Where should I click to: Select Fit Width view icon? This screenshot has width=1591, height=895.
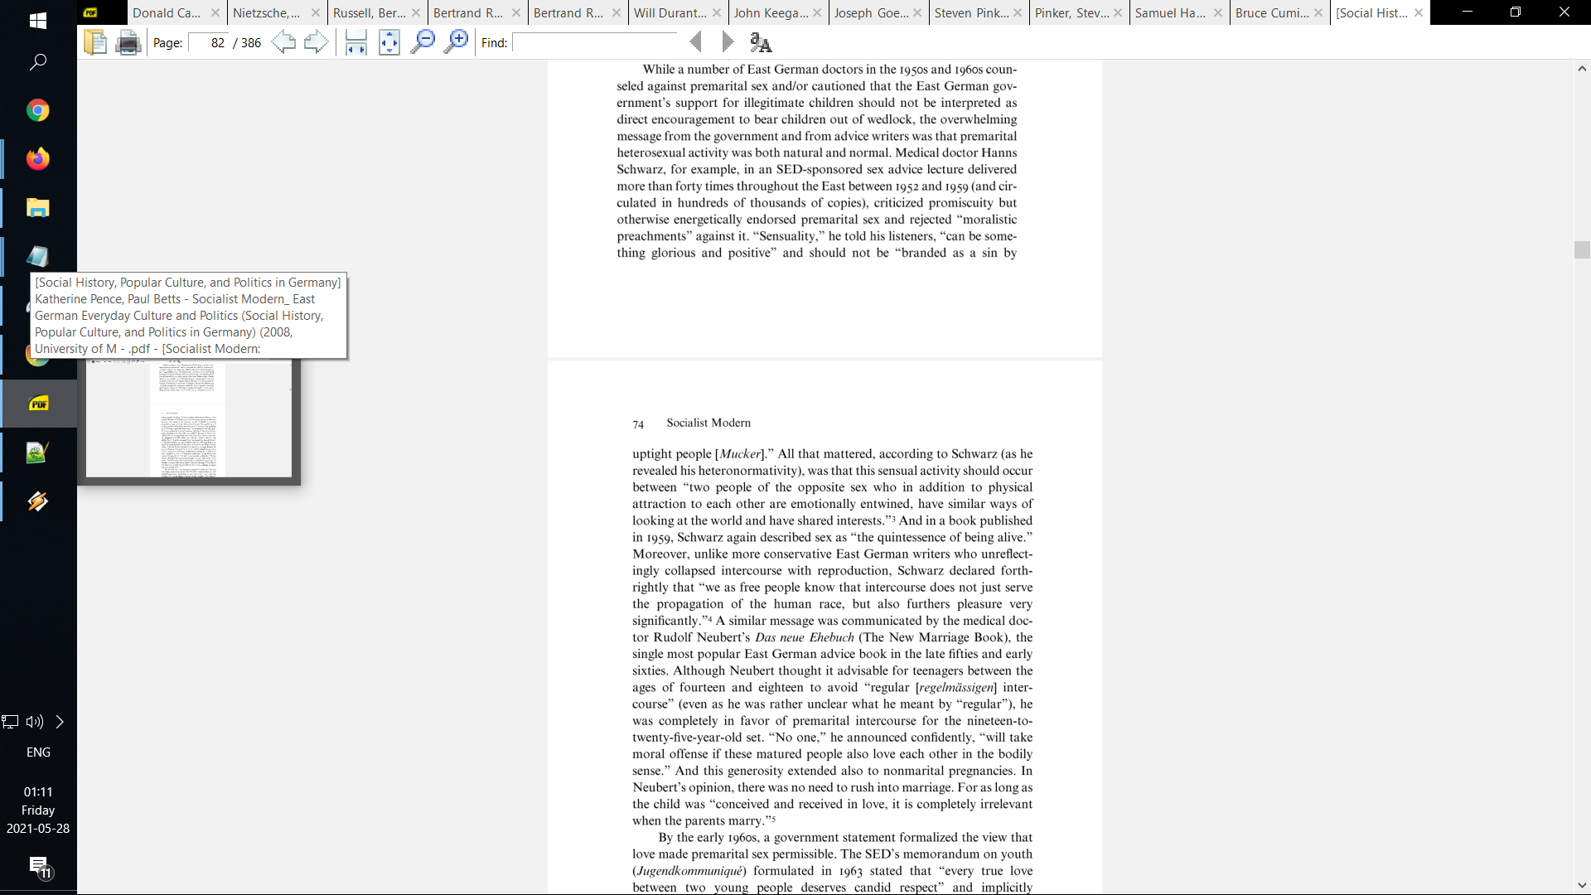pyautogui.click(x=356, y=42)
